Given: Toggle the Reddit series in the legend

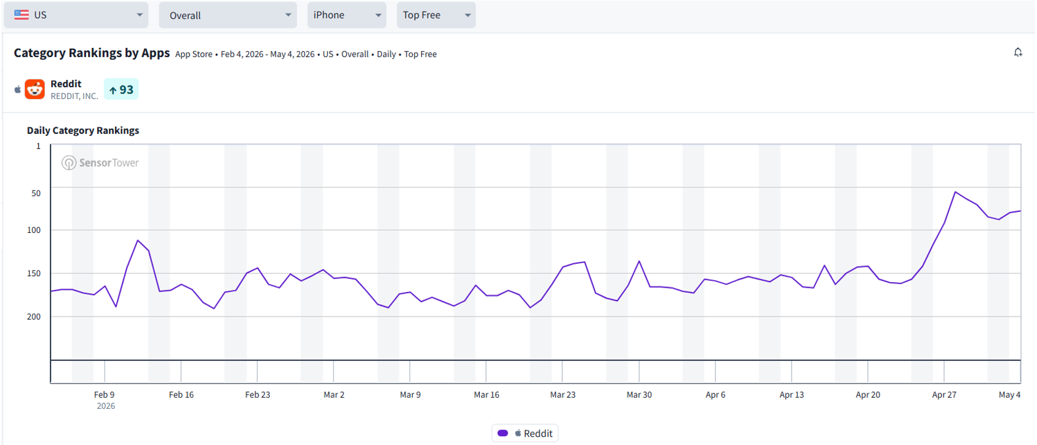Looking at the screenshot, I should click(525, 433).
